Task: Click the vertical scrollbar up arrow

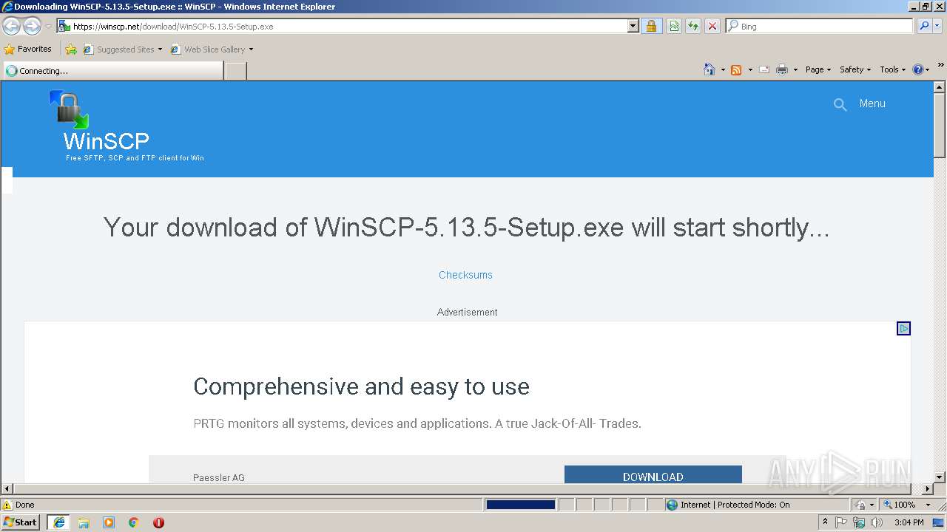Action: 940,87
